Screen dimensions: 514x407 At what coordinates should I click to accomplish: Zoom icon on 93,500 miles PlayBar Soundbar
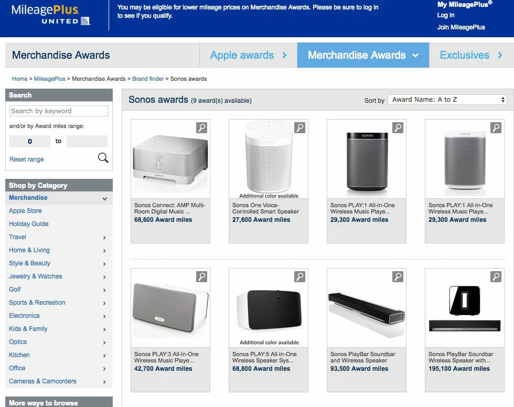[398, 276]
